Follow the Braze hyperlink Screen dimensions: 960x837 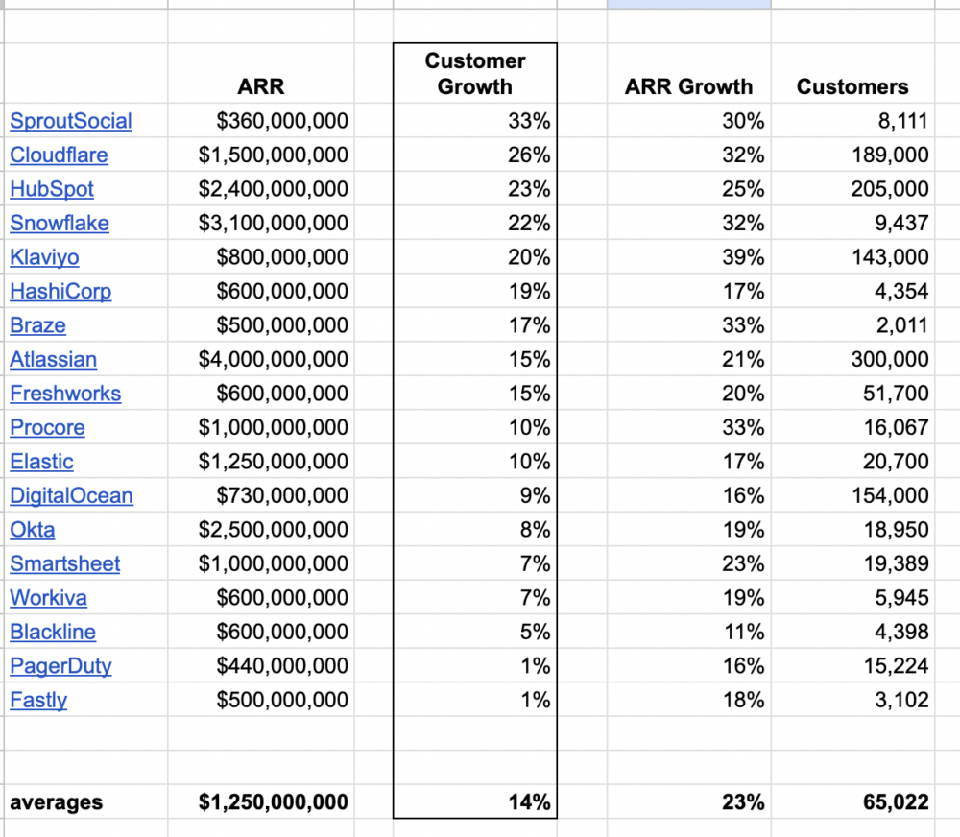point(37,325)
